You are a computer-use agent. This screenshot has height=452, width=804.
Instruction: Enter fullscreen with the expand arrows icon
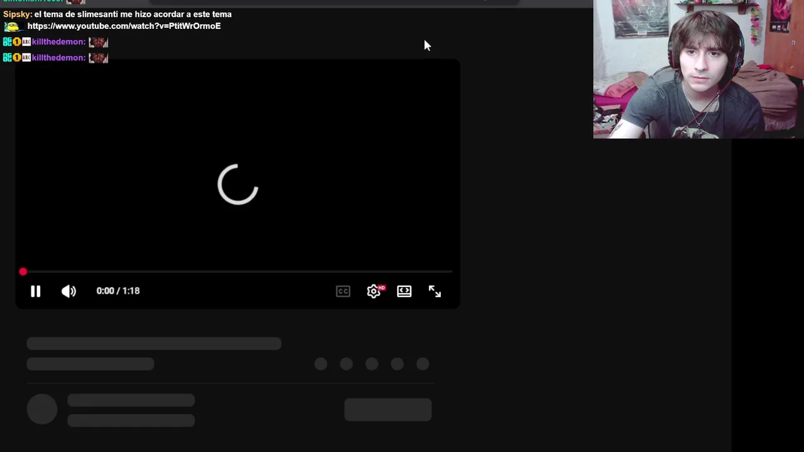click(435, 291)
